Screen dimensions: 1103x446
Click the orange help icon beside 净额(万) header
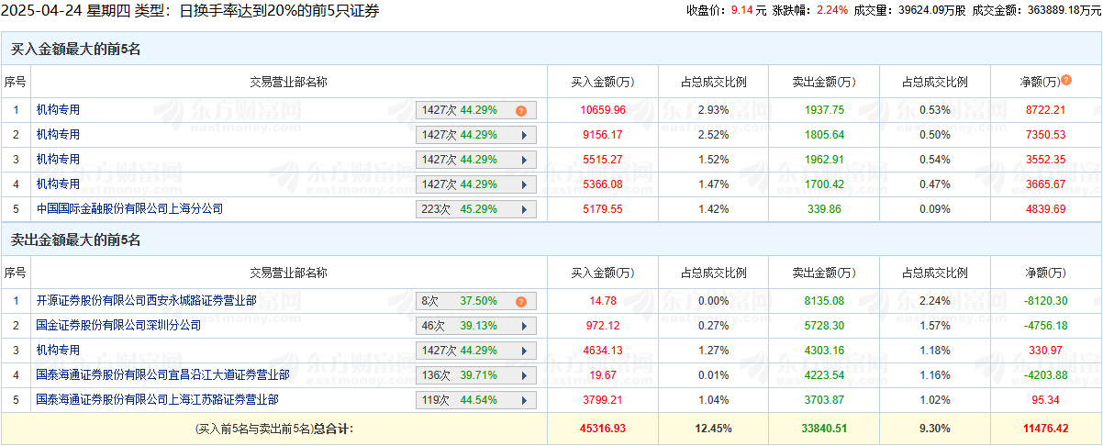(1066, 81)
